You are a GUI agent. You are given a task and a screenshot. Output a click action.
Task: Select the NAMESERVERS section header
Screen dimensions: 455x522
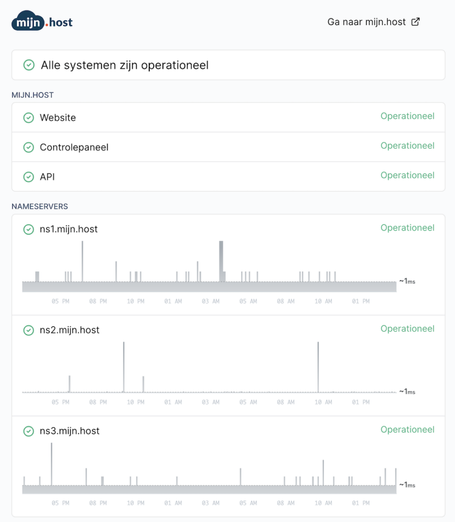(39, 206)
